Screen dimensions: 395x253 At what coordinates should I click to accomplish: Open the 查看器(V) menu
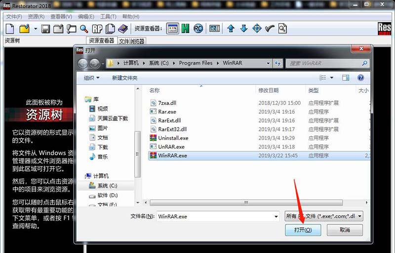pyautogui.click(x=61, y=17)
